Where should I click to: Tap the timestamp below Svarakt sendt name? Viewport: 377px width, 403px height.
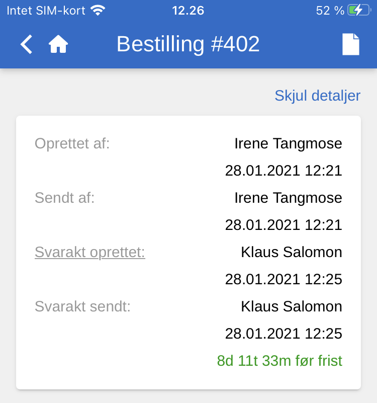pyautogui.click(x=284, y=334)
